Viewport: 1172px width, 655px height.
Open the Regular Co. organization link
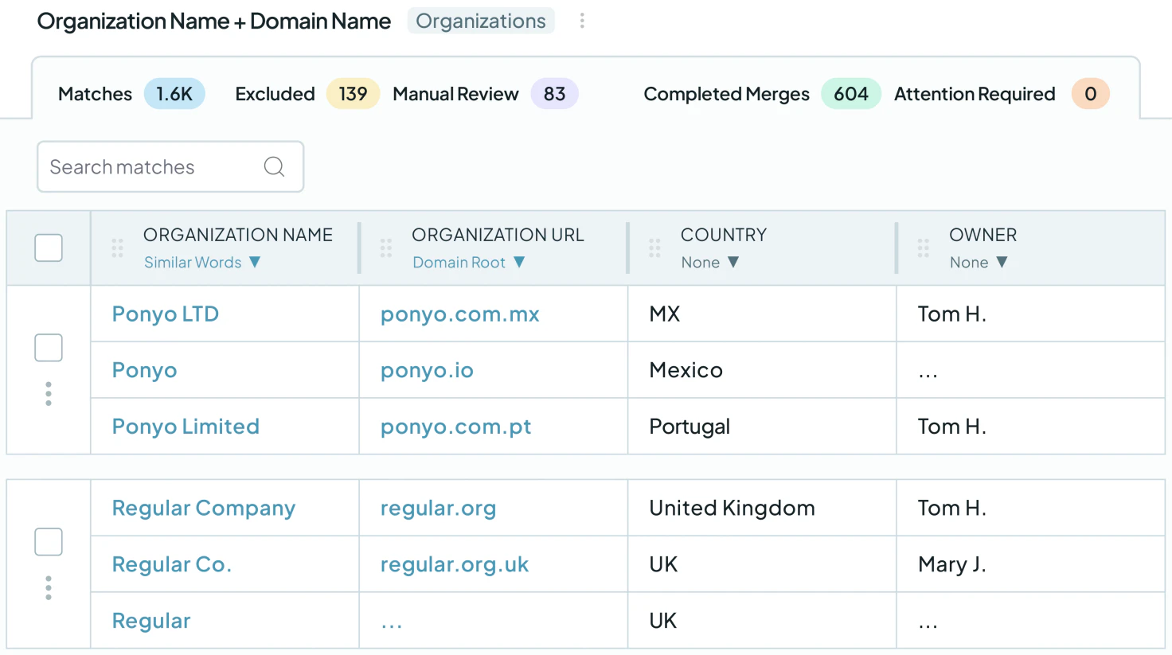[x=172, y=565]
